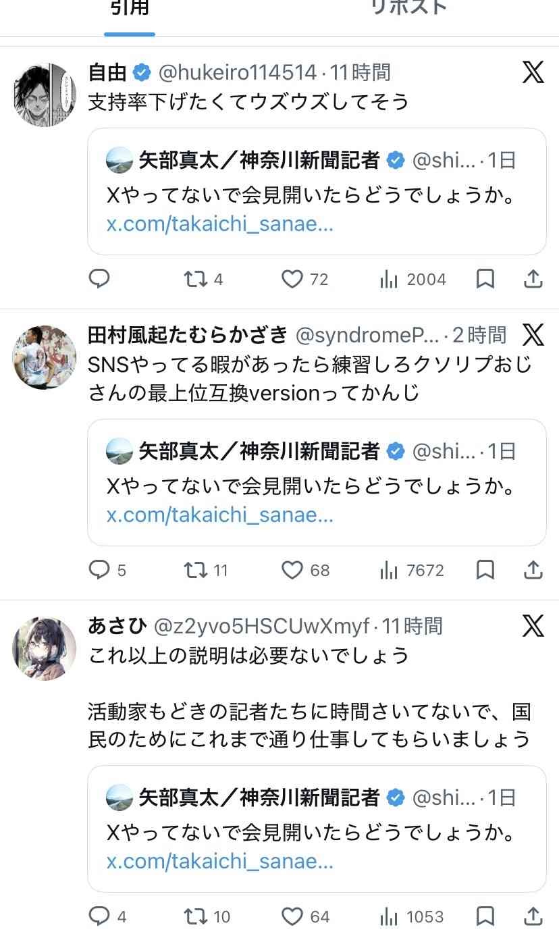
Task: Open the X icon menu on 田村風起's post
Action: tap(533, 334)
